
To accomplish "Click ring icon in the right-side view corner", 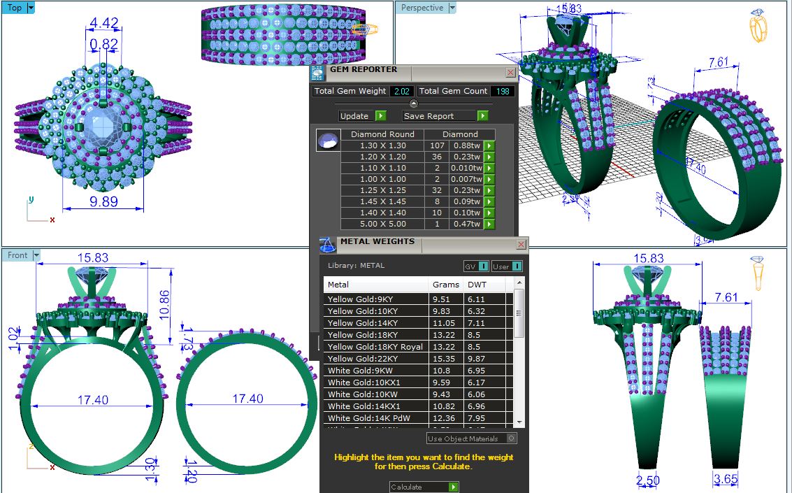I will click(757, 272).
